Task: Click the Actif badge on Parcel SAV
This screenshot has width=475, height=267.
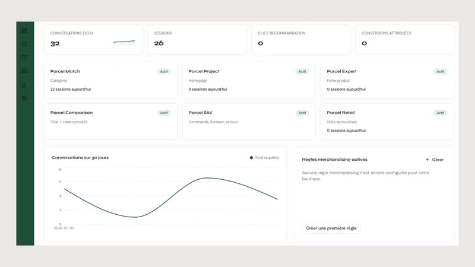Action: pyautogui.click(x=302, y=113)
